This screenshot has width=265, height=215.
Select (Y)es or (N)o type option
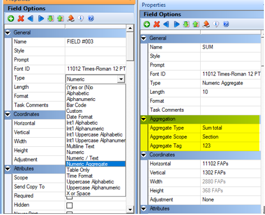(x=95, y=87)
